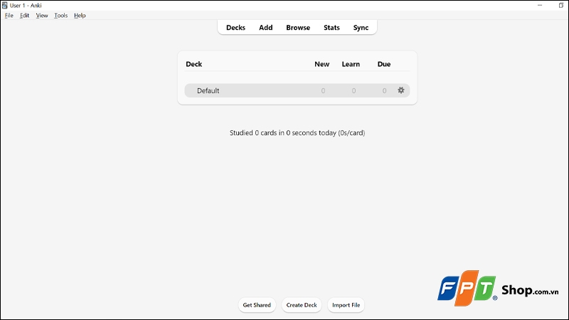
Task: Click the Import File button
Action: click(346, 305)
